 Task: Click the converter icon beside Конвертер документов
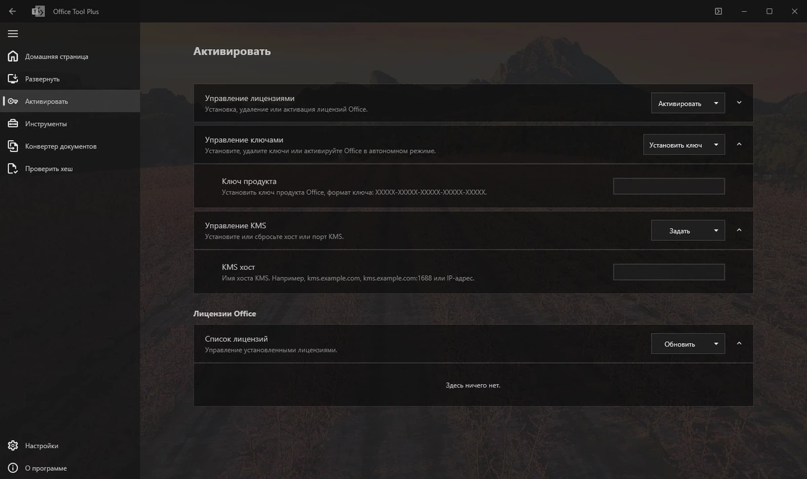(13, 146)
